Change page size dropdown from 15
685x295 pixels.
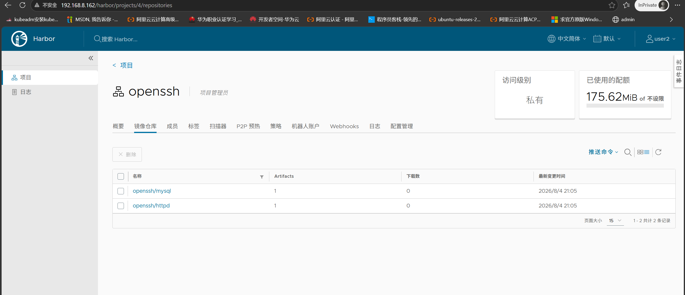[615, 221]
